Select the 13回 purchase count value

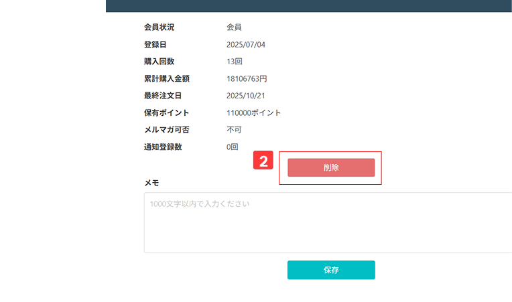(x=235, y=62)
